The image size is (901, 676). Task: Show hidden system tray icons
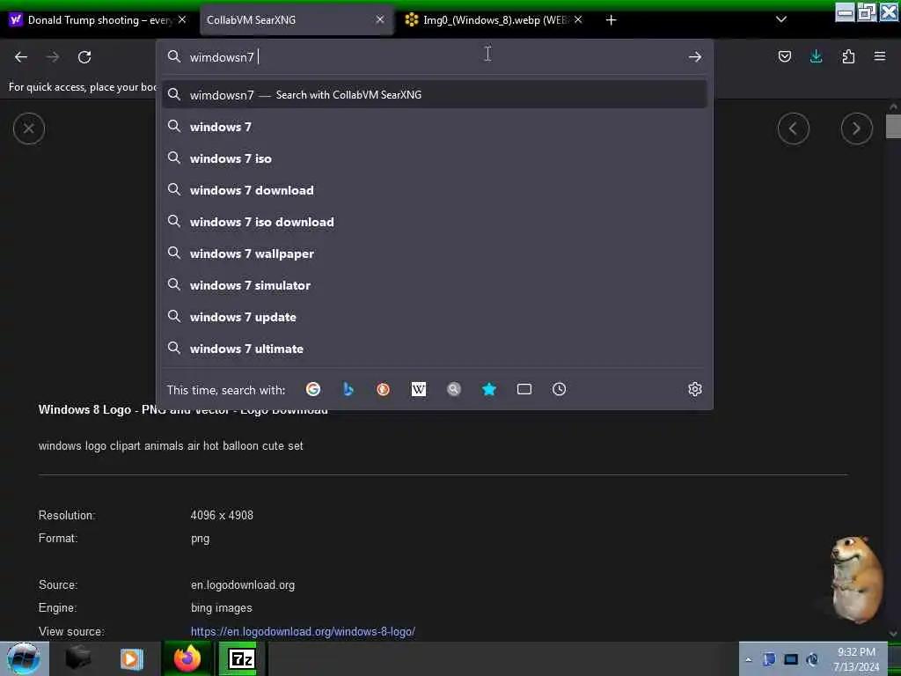[748, 659]
